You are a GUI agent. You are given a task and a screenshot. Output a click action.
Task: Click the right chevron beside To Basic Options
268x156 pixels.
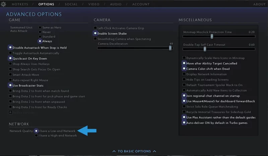tap(154, 151)
